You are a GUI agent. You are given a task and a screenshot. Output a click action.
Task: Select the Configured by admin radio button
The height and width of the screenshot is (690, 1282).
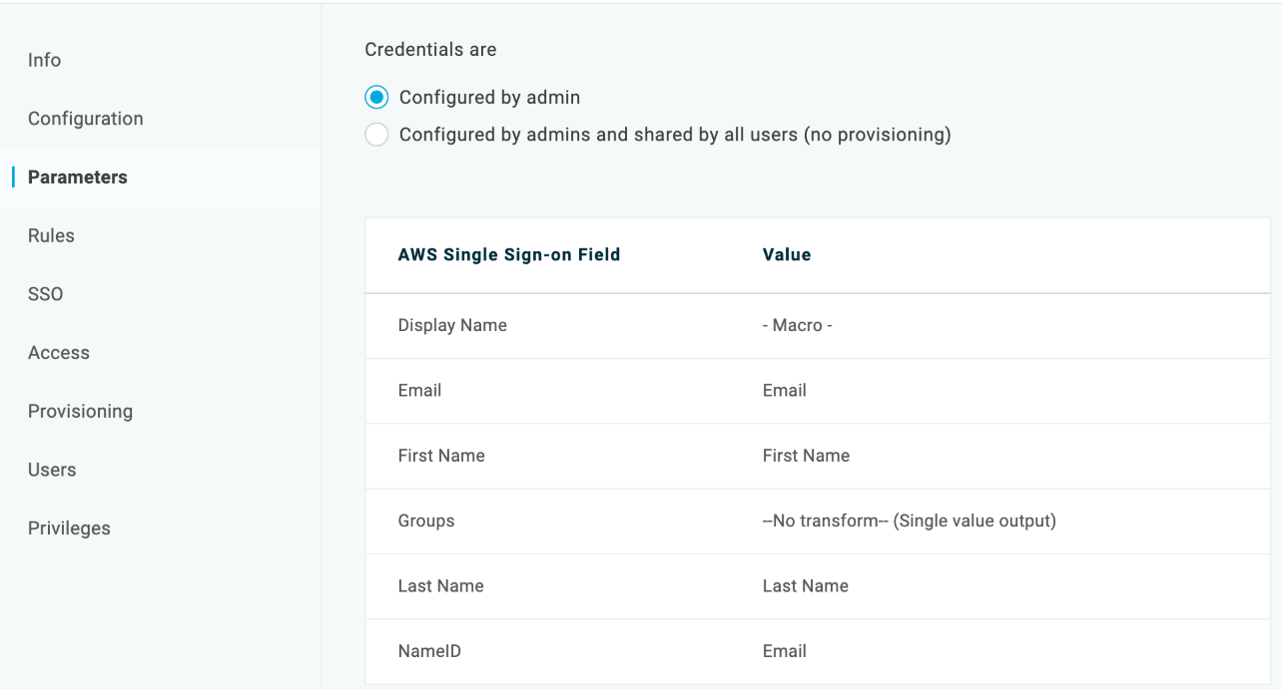(376, 98)
